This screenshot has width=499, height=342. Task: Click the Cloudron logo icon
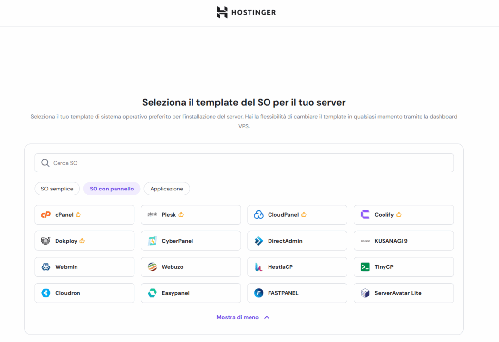point(46,293)
